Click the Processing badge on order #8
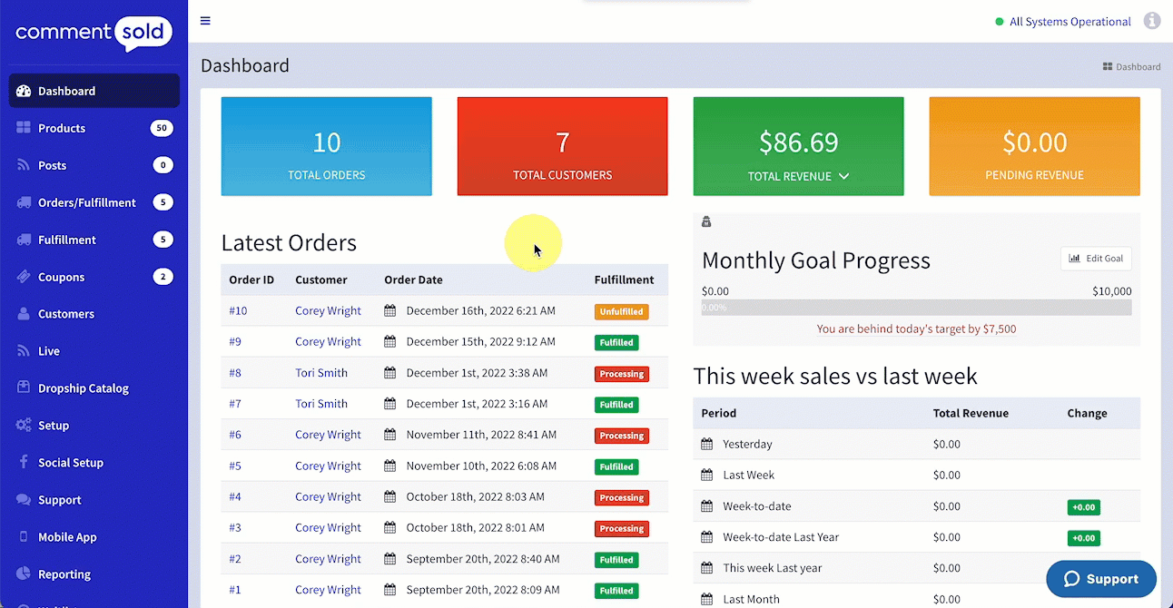Image resolution: width=1173 pixels, height=608 pixels. (622, 373)
